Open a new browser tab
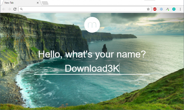Image resolution: width=184 pixels, height=110 pixels. pos(45,3)
